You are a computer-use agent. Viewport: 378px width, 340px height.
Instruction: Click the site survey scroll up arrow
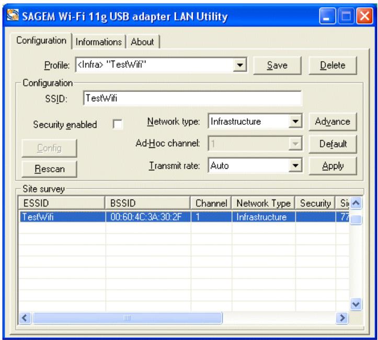(356, 203)
